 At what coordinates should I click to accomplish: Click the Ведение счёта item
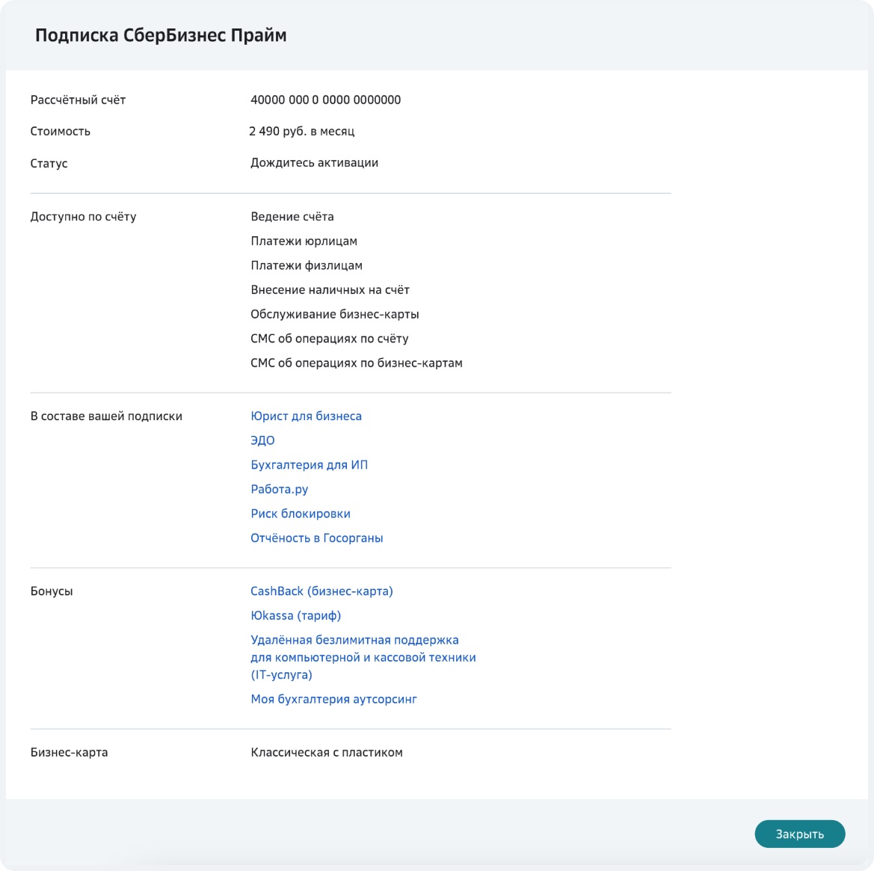coord(292,216)
